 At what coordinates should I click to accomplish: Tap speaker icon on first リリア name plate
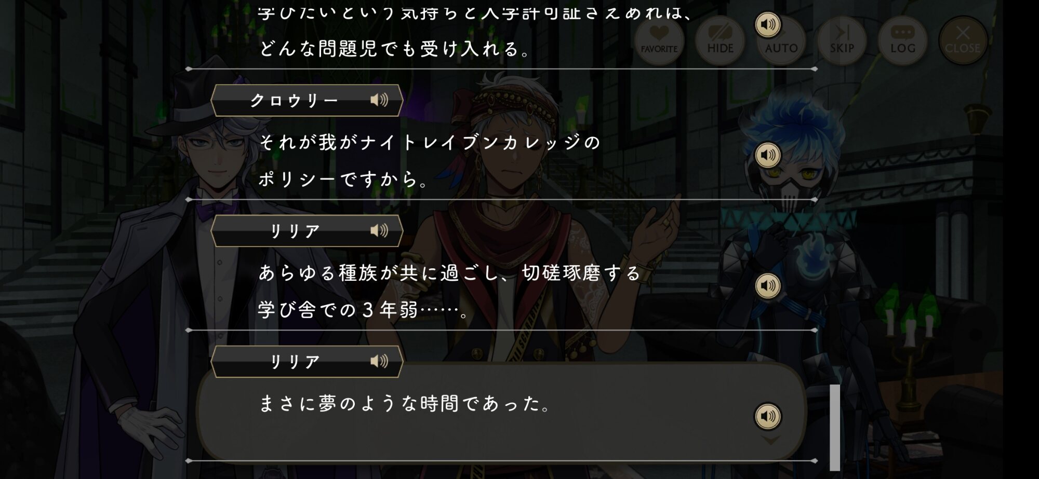[379, 230]
